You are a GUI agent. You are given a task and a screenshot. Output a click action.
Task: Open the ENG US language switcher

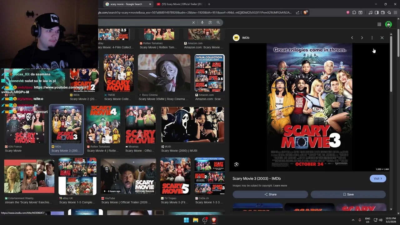tap(368, 220)
